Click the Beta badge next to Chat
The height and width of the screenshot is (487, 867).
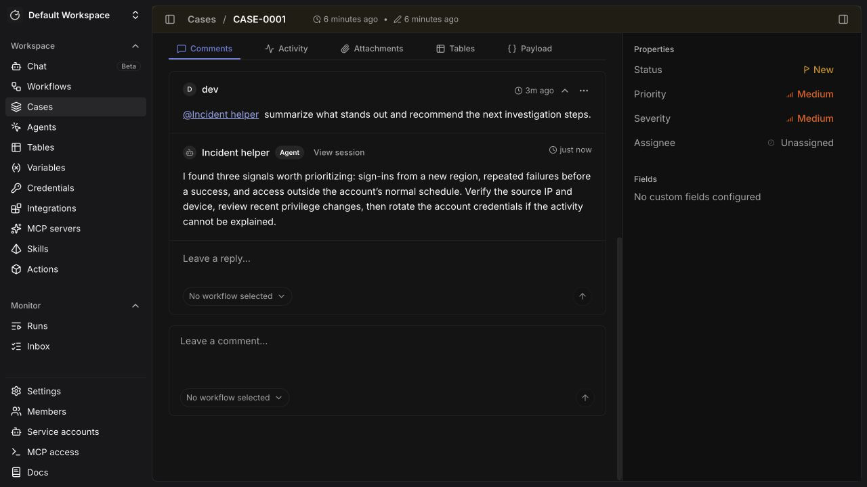(129, 66)
